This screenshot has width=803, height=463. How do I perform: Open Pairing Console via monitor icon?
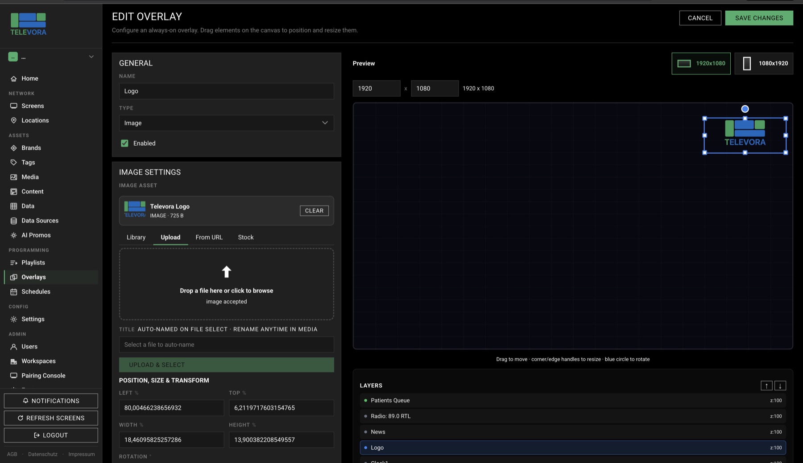[14, 376]
